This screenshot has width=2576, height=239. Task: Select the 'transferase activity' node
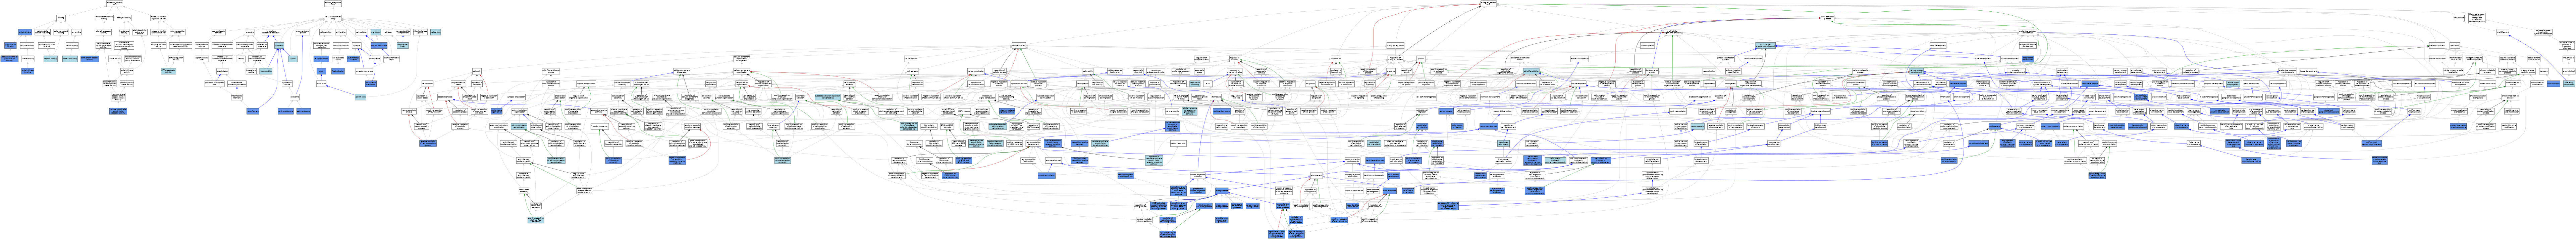click(124, 32)
